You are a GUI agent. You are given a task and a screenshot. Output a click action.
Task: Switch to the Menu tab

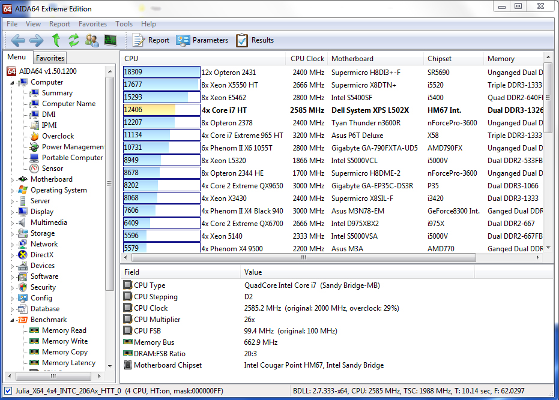16,57
